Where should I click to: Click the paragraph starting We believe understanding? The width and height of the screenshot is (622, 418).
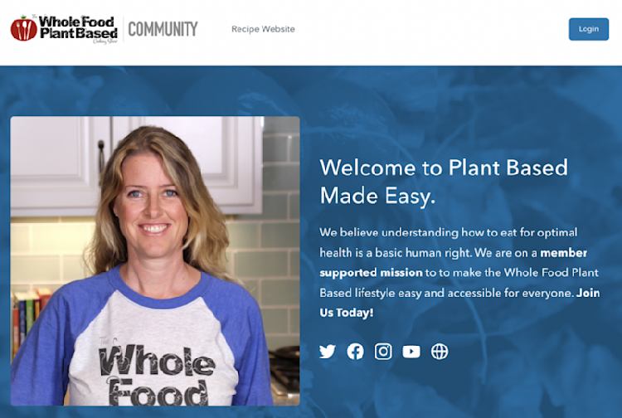click(x=459, y=273)
